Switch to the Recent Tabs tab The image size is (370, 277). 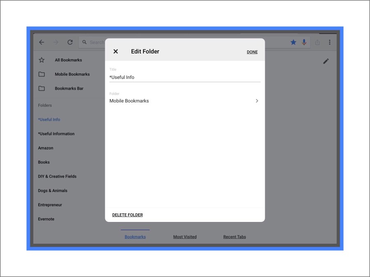coord(234,237)
